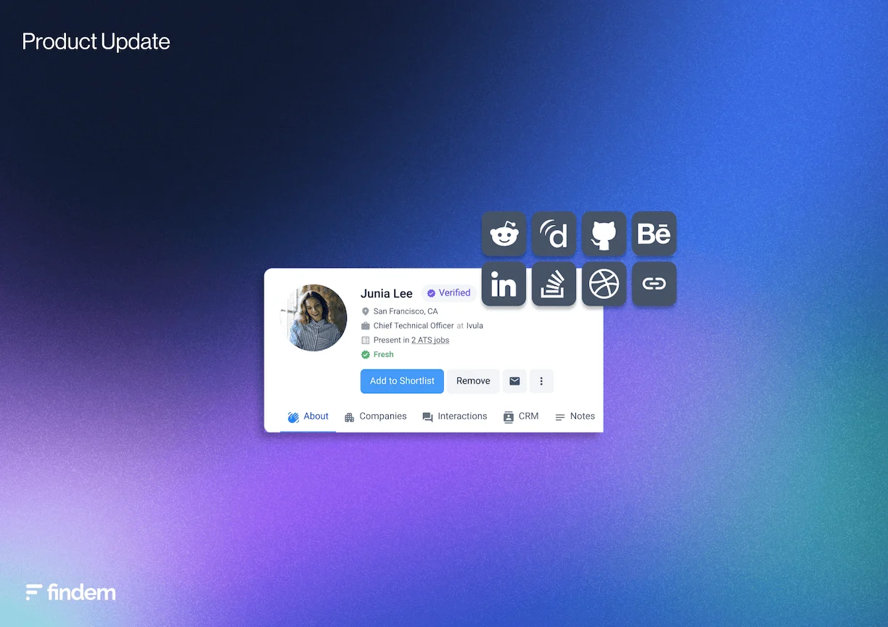Click the generic link chain icon
The width and height of the screenshot is (888, 627).
pos(654,284)
